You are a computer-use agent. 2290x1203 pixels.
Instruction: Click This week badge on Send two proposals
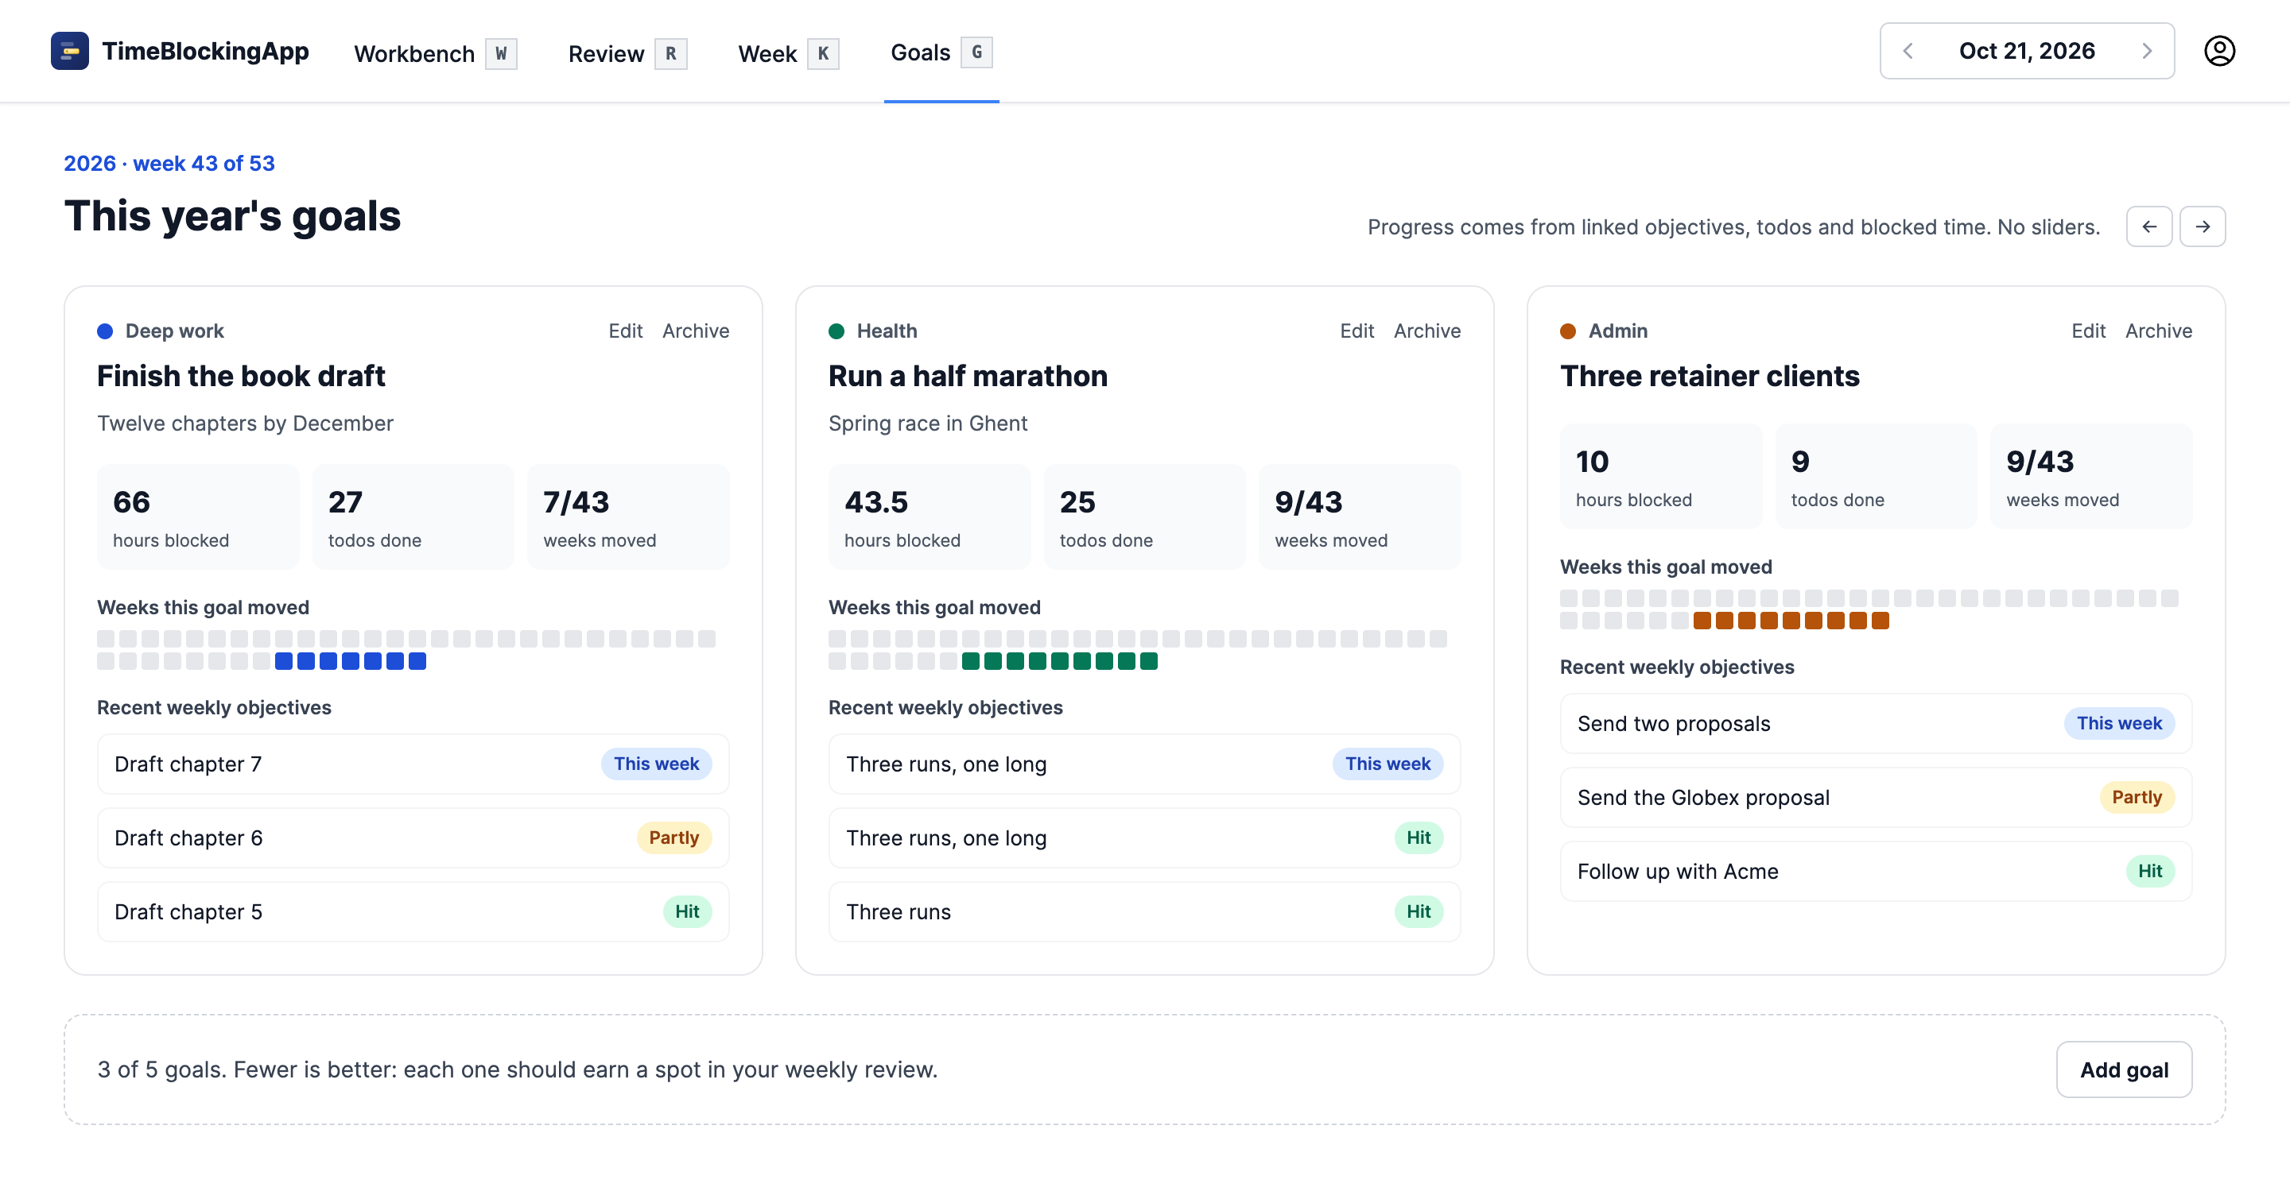pos(2119,723)
